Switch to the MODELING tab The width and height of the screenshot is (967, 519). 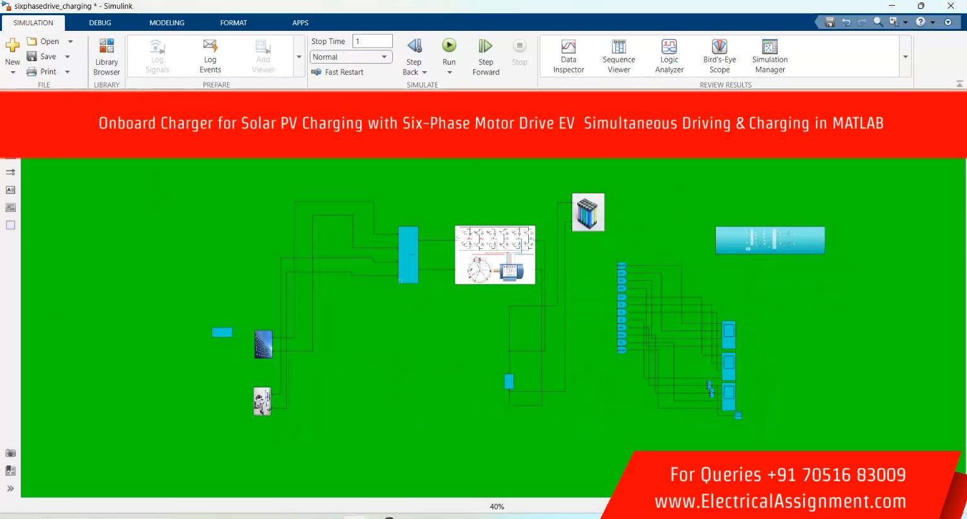coord(167,23)
